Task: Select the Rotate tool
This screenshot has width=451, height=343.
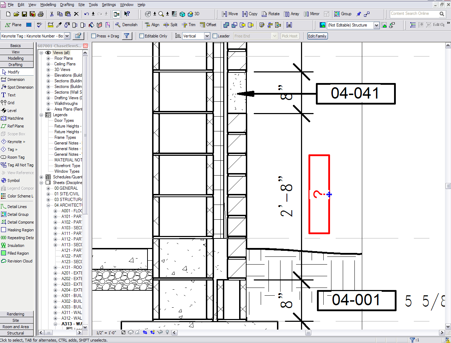Action: tap(271, 14)
